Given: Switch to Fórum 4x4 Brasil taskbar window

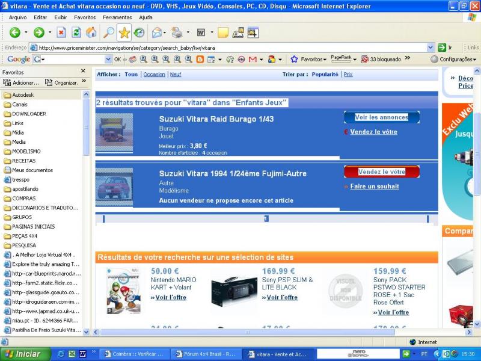Looking at the screenshot, I should coord(206,354).
